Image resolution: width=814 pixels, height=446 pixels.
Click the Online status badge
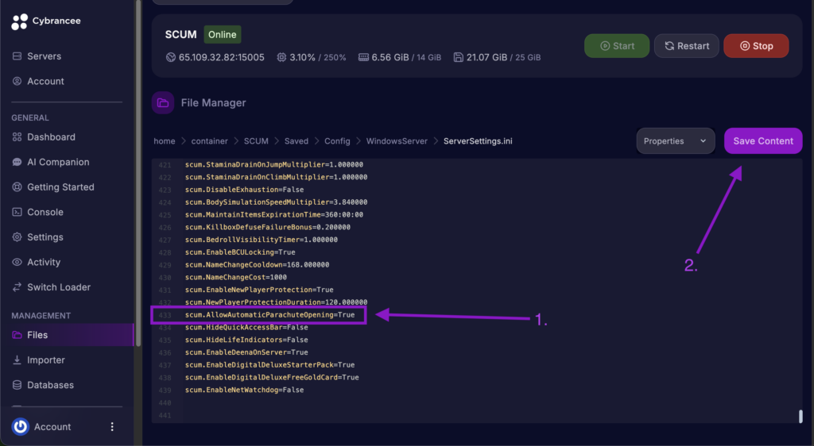click(x=223, y=35)
